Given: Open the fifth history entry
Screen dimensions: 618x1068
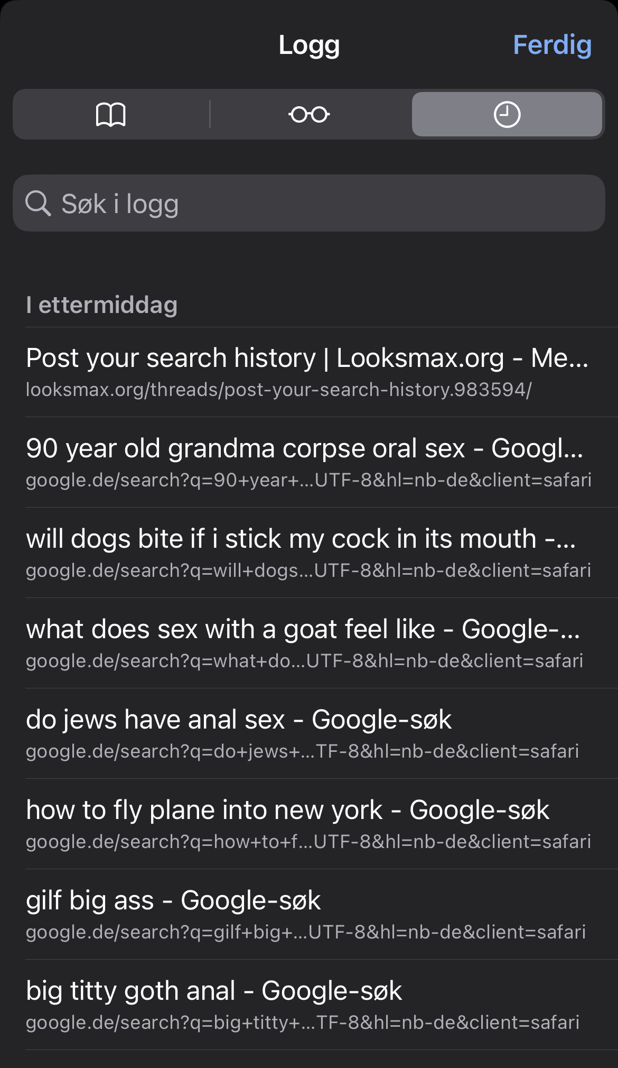Looking at the screenshot, I should pos(309,733).
